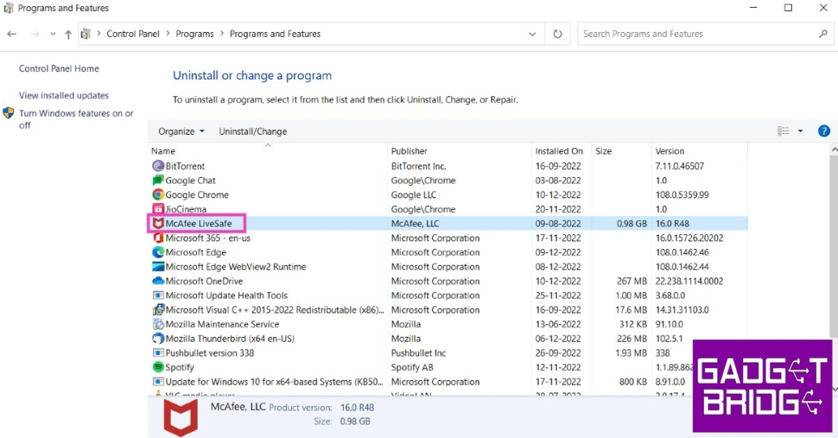Select Mozilla Thunderbird (x64 en-US) entry
Screen dimensions: 838x438
[230, 338]
